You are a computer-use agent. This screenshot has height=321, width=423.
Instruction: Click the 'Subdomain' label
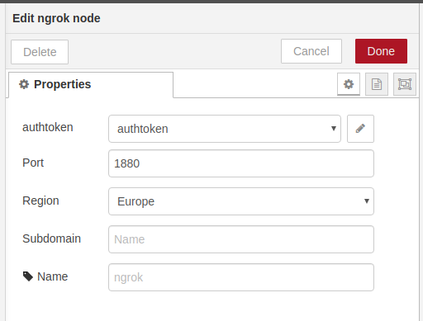(x=52, y=238)
